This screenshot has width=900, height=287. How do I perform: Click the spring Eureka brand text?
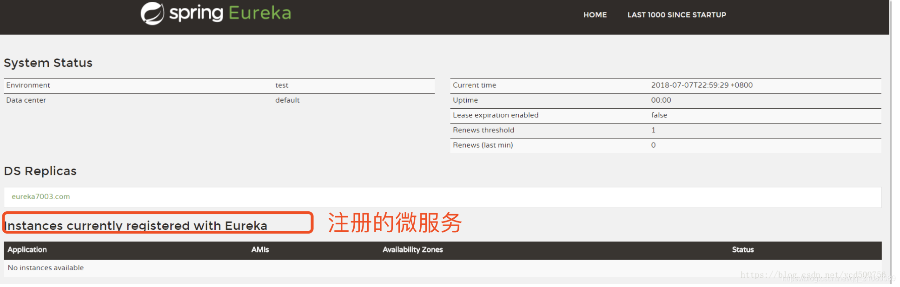(230, 13)
